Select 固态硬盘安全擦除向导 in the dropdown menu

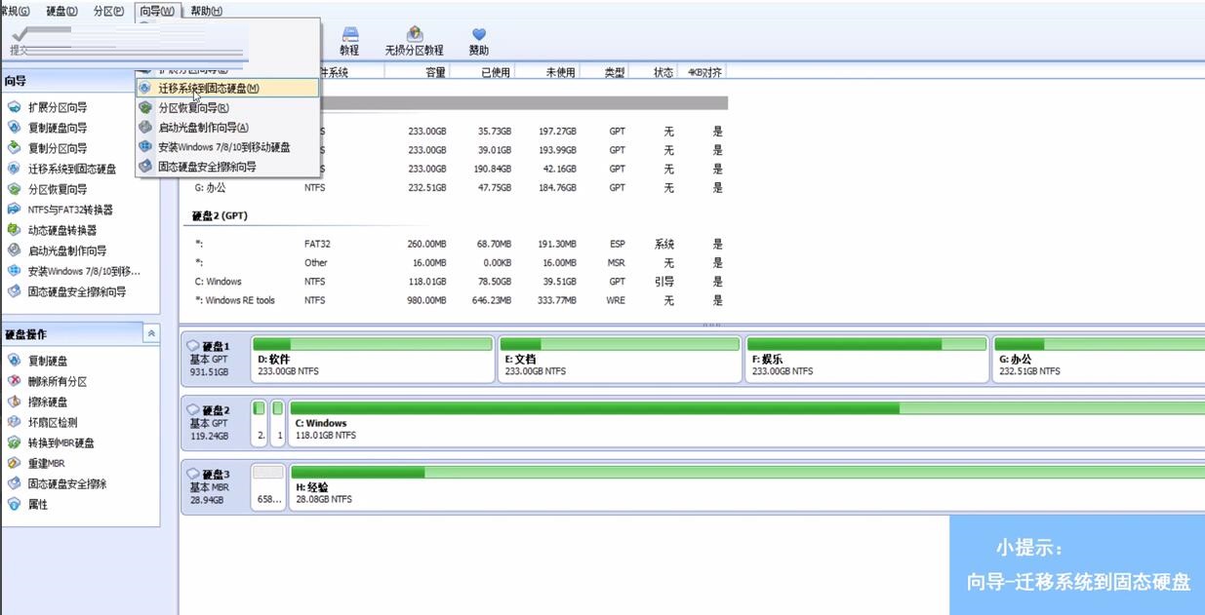(227, 167)
